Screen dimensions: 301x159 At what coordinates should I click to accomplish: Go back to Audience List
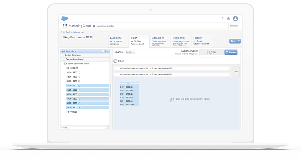(x=74, y=32)
